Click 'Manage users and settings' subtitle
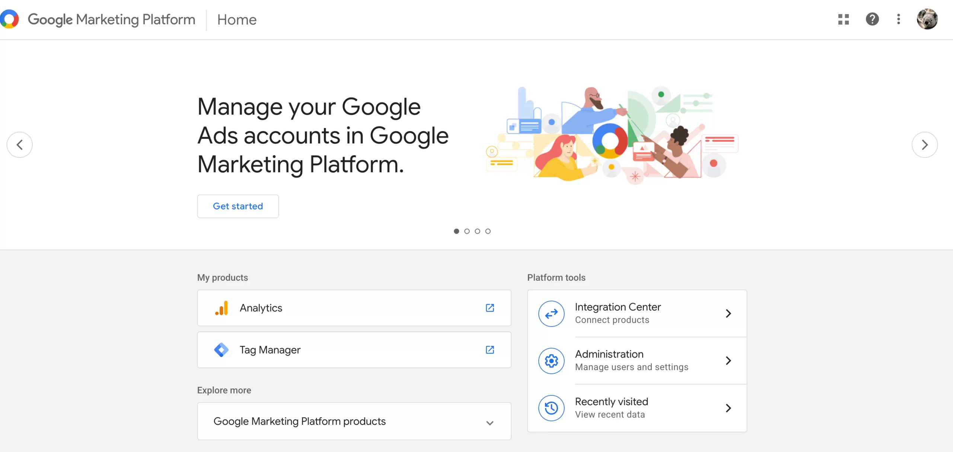 pos(632,367)
